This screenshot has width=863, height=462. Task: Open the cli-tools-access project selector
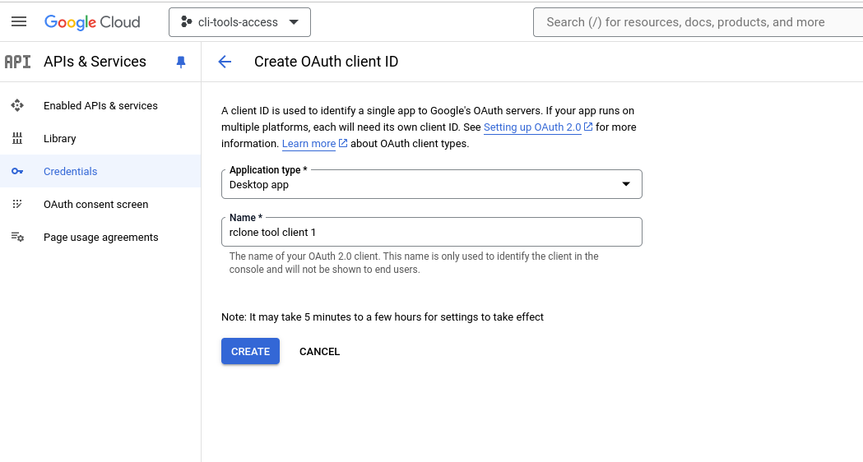point(239,22)
